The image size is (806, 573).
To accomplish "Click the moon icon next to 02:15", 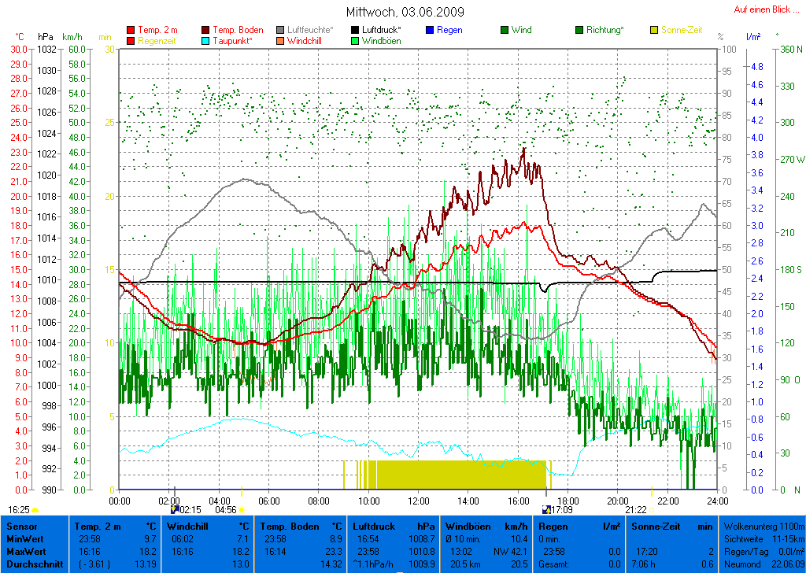I will click(175, 509).
